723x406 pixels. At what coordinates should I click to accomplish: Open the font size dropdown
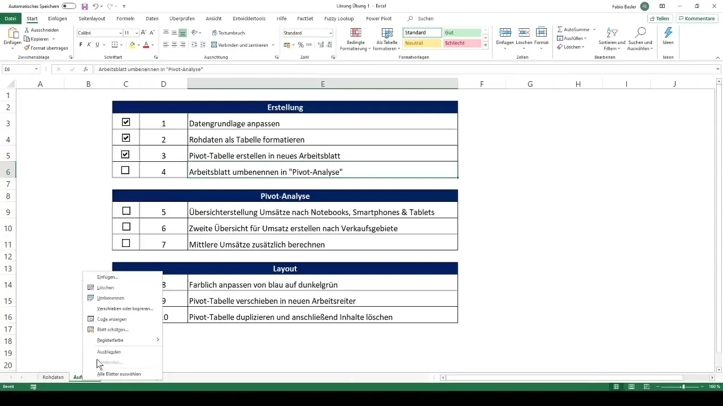tap(136, 33)
